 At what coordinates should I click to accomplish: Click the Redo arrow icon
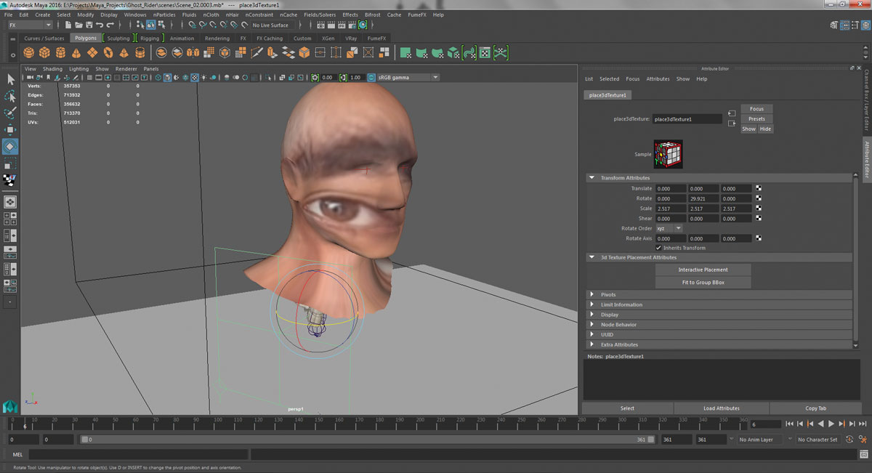click(x=110, y=25)
